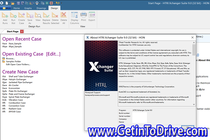Create new Vibration Case
Viewport: 210px width, 140px height.
16,100
